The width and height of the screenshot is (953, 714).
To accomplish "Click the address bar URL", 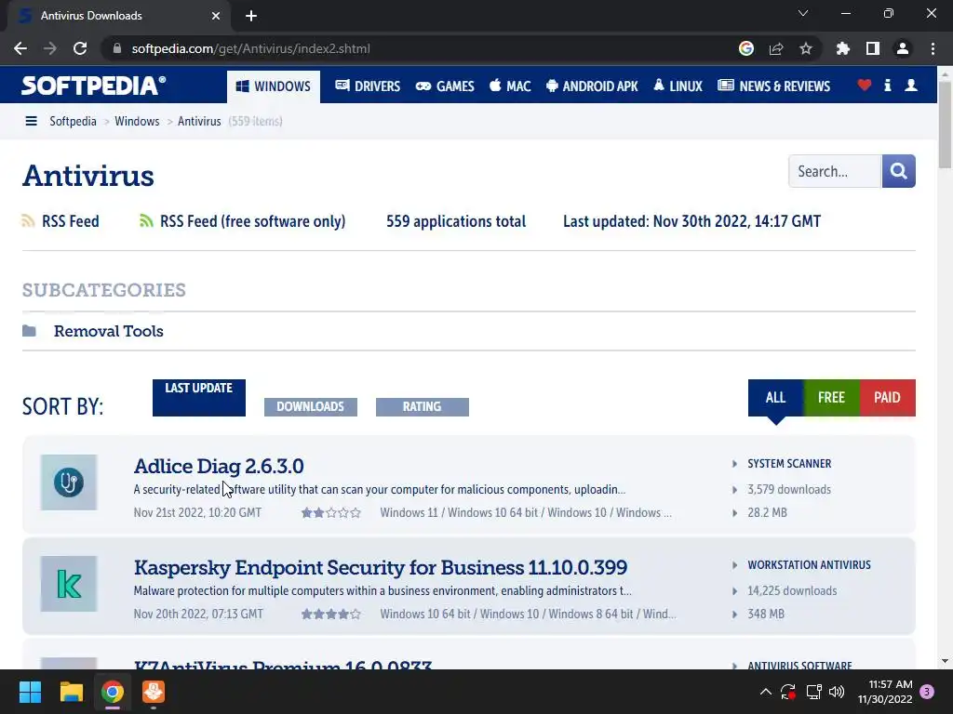I will coord(251,48).
